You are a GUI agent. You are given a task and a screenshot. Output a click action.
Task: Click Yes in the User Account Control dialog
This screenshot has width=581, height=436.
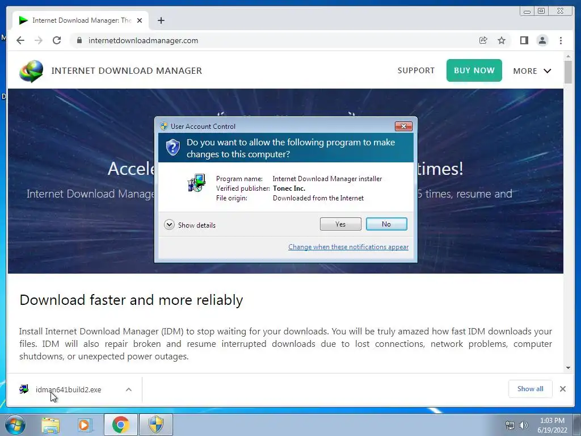pos(340,224)
